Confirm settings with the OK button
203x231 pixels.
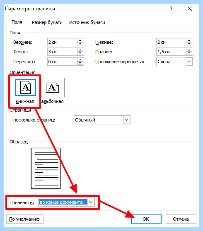point(146,219)
